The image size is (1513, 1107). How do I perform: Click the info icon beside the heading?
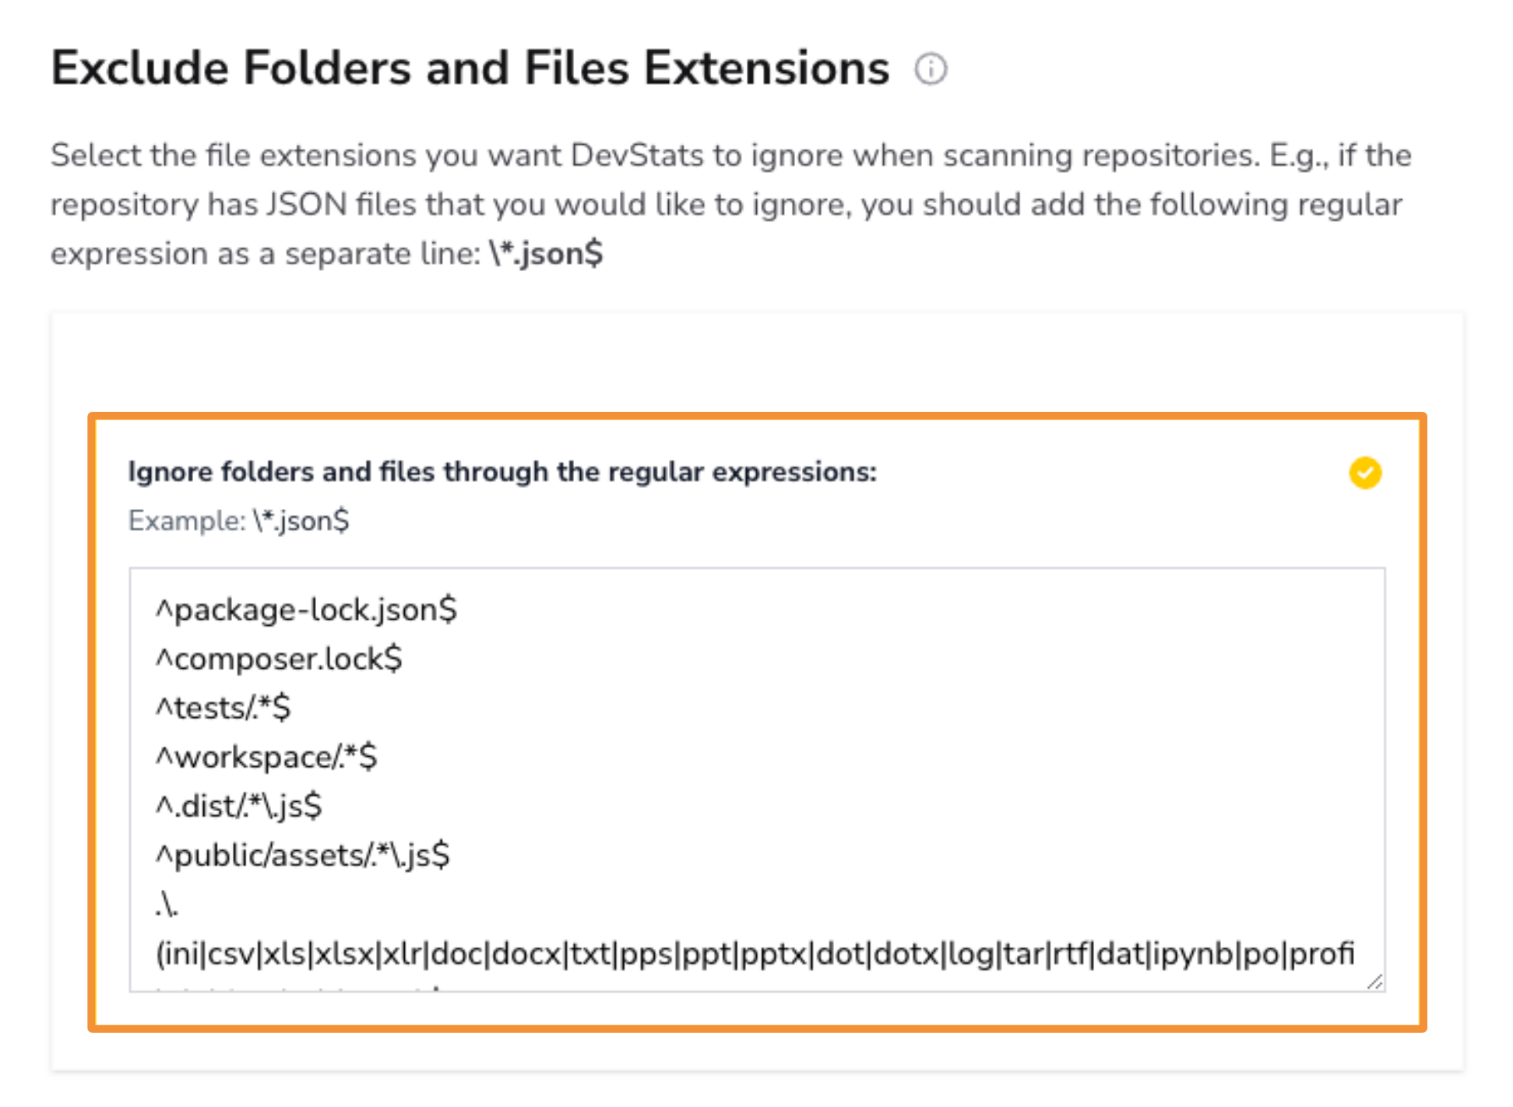931,69
